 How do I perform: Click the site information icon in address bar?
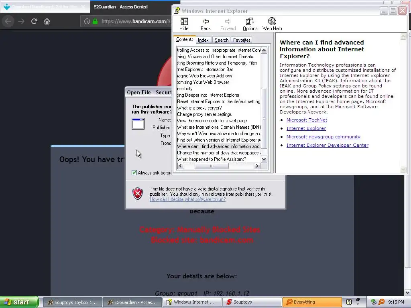(x=87, y=21)
